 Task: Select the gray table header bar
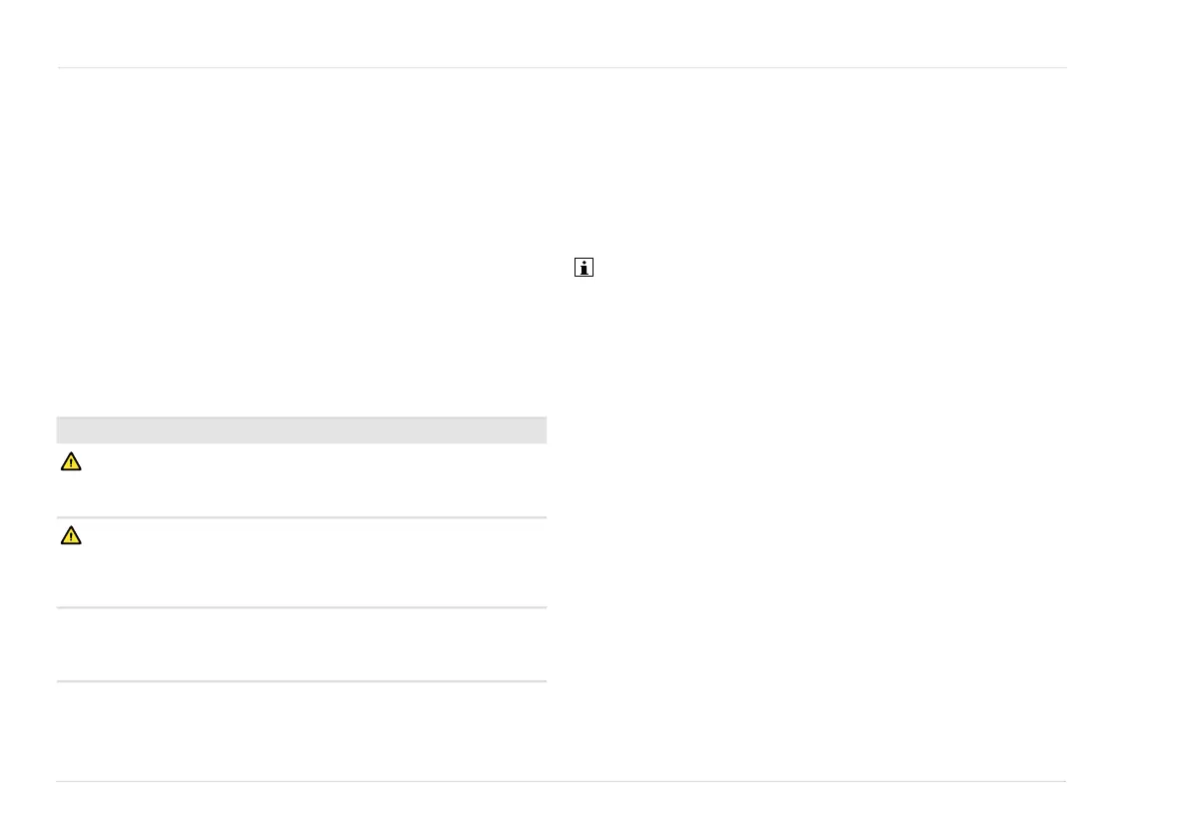click(302, 430)
